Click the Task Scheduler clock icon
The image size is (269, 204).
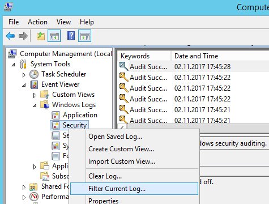[x=34, y=74]
